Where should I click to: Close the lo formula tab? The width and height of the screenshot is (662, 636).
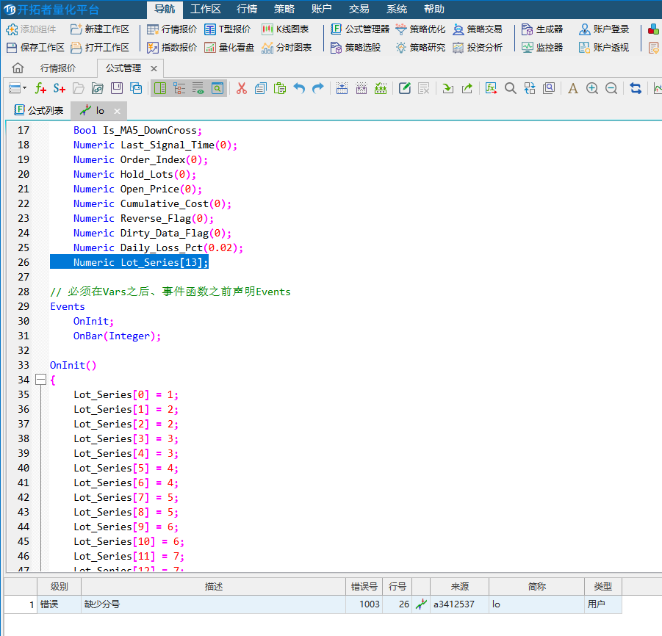pyautogui.click(x=117, y=111)
